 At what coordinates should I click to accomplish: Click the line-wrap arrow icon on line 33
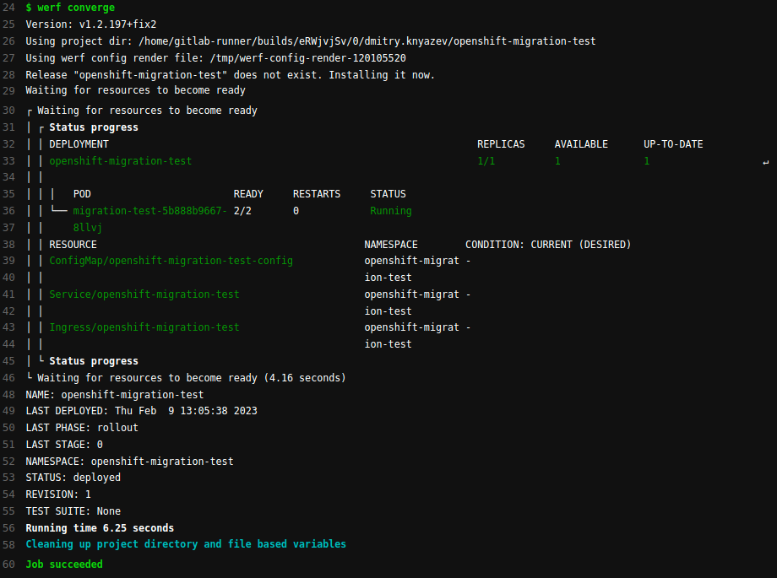pyautogui.click(x=765, y=161)
